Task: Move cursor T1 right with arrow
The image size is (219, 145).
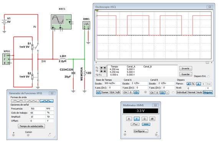Action: click(x=104, y=68)
